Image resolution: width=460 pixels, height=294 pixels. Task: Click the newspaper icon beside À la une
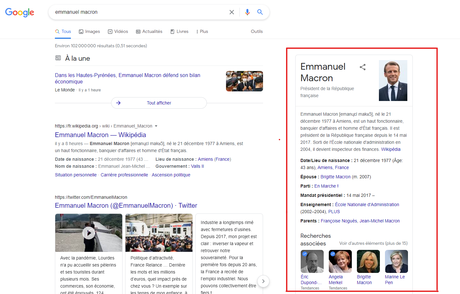coord(58,58)
